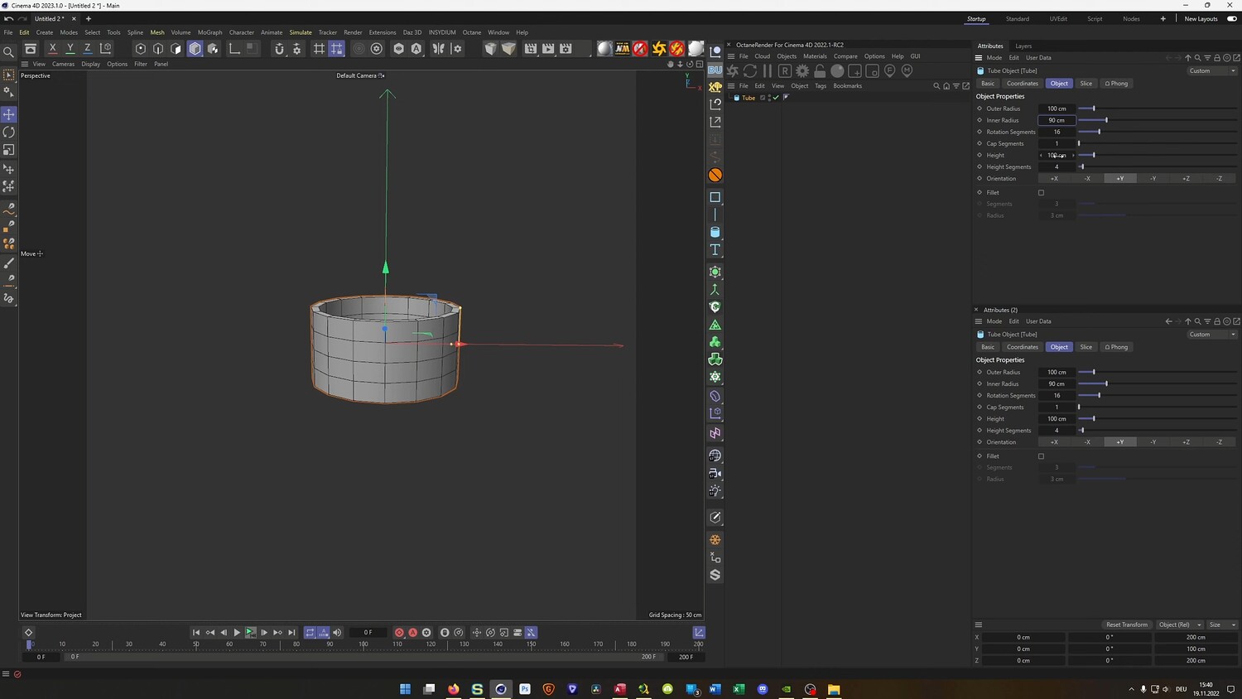1242x699 pixels.
Task: Toggle timeline loop playback mode
Action: pos(310,633)
